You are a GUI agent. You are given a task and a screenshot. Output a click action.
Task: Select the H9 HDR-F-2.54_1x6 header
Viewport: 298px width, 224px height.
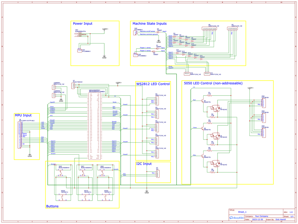tap(232, 29)
